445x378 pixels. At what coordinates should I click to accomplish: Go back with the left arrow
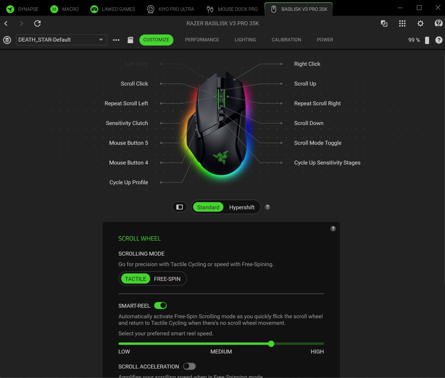click(x=6, y=23)
